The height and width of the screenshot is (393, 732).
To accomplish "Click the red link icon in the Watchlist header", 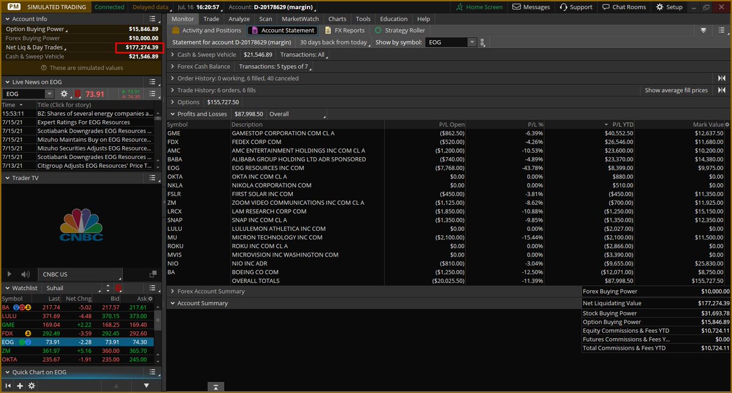I will tap(118, 288).
